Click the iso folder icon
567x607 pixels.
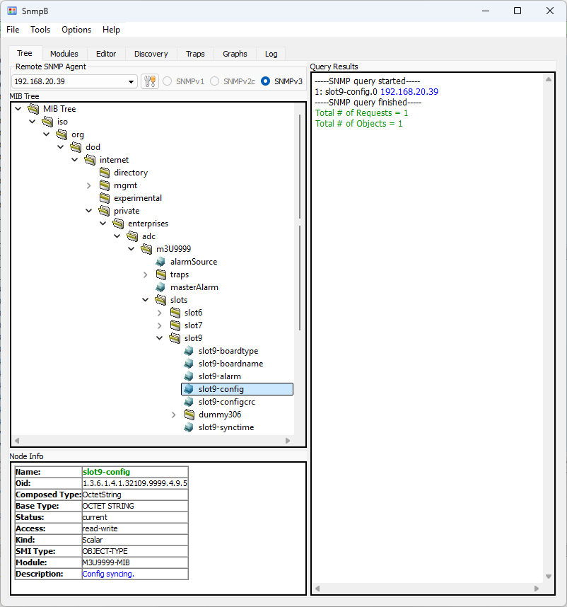click(47, 122)
